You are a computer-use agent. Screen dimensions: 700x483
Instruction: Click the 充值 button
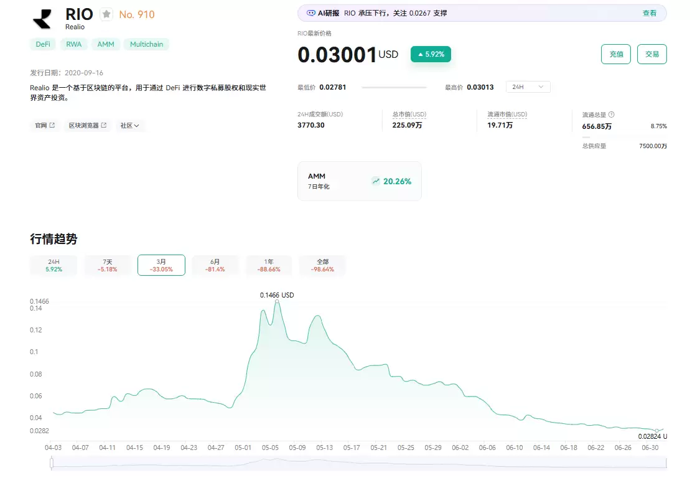(x=616, y=54)
